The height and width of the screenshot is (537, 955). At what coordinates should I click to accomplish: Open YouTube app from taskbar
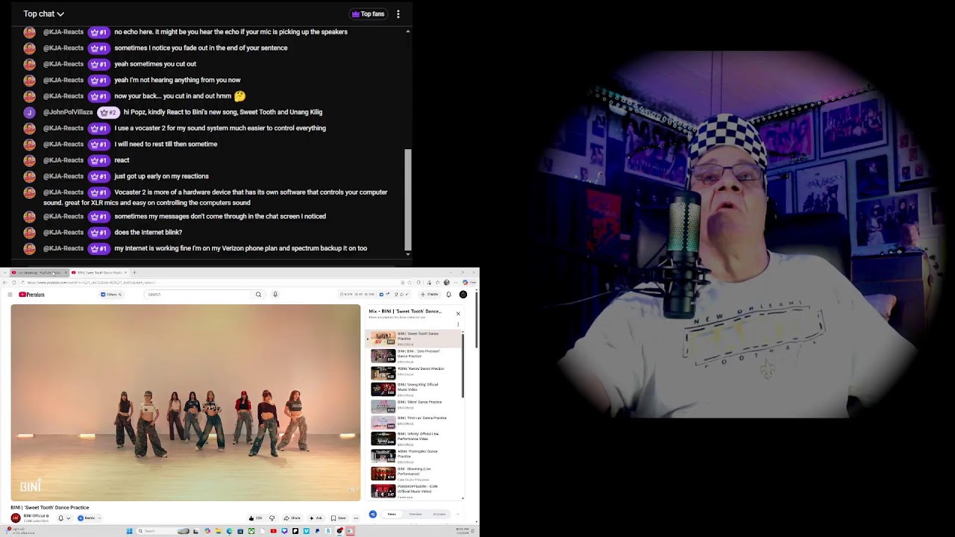tap(273, 531)
